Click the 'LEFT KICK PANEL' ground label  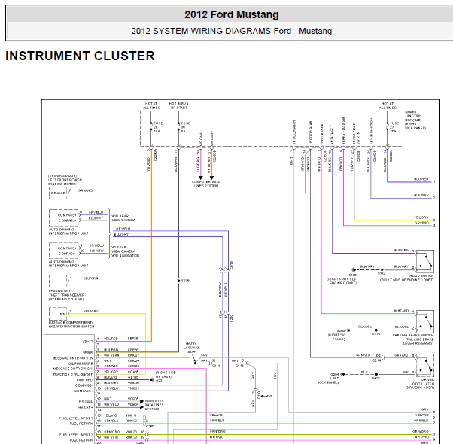point(328,380)
